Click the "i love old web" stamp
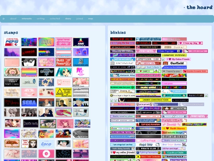 click(x=81, y=62)
